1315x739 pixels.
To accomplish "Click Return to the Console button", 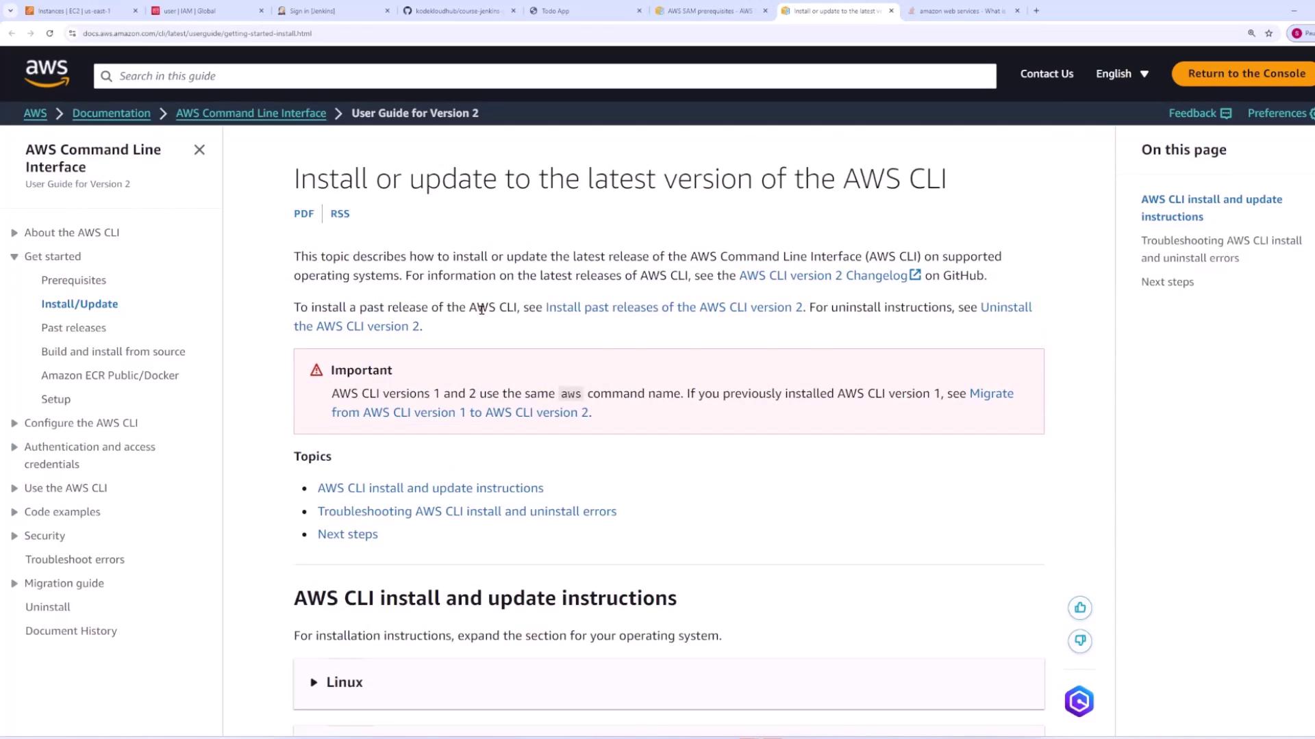I will pos(1246,74).
